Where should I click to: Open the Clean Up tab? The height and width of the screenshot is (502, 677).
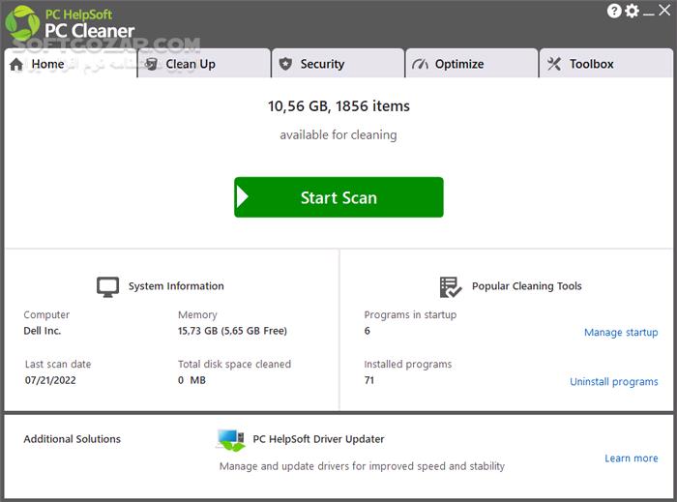pos(204,64)
